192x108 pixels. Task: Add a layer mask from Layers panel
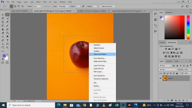[172, 100]
